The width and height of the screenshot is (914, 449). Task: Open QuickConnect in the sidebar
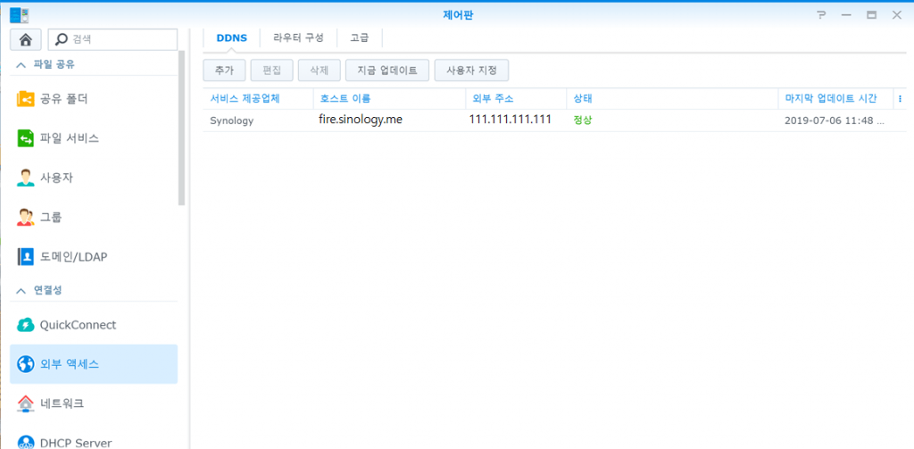pos(94,325)
